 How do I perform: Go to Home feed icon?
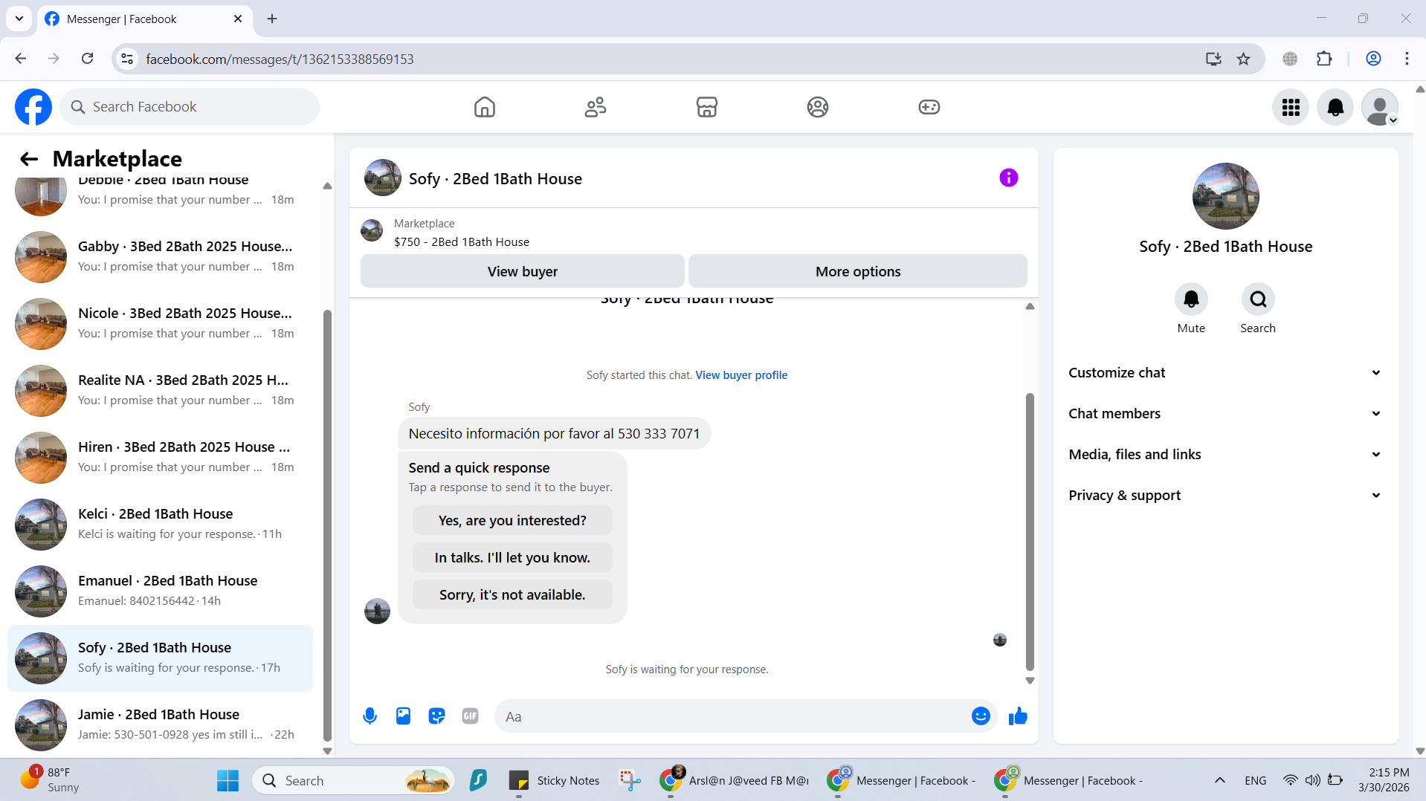[485, 107]
